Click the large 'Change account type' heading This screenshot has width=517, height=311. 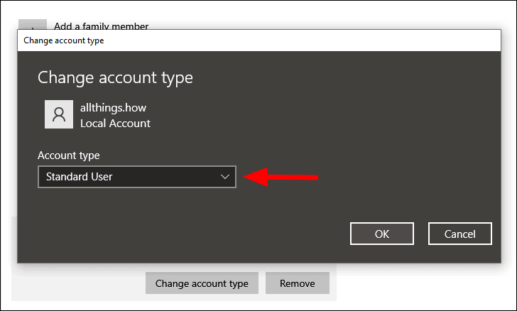coord(115,78)
